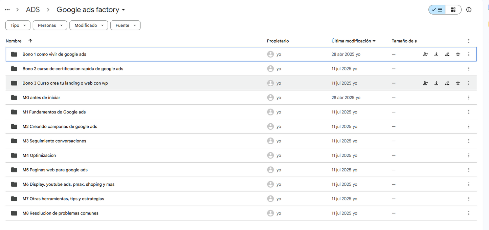Open more actions for M1 Fundamentos row
Viewport: 489px width, 230px height.
pyautogui.click(x=469, y=112)
